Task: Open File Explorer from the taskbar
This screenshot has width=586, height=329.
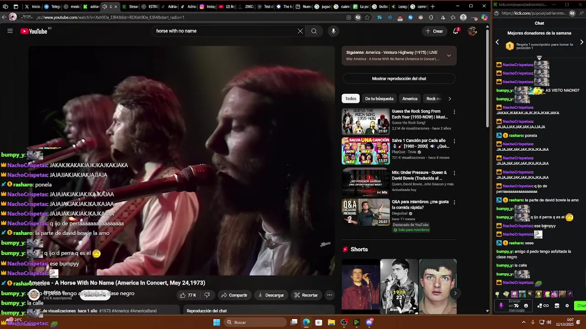Action: coord(331,323)
